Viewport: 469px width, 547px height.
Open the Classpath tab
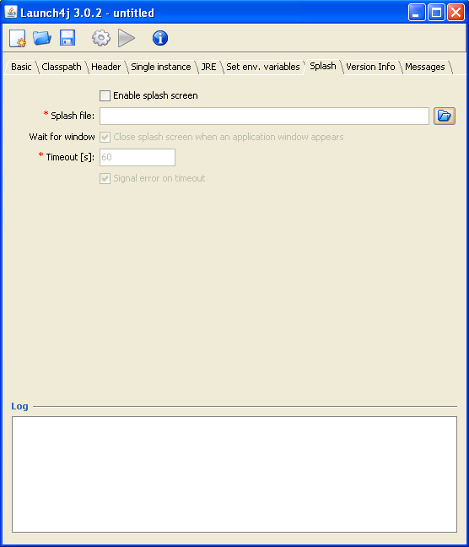click(x=62, y=67)
